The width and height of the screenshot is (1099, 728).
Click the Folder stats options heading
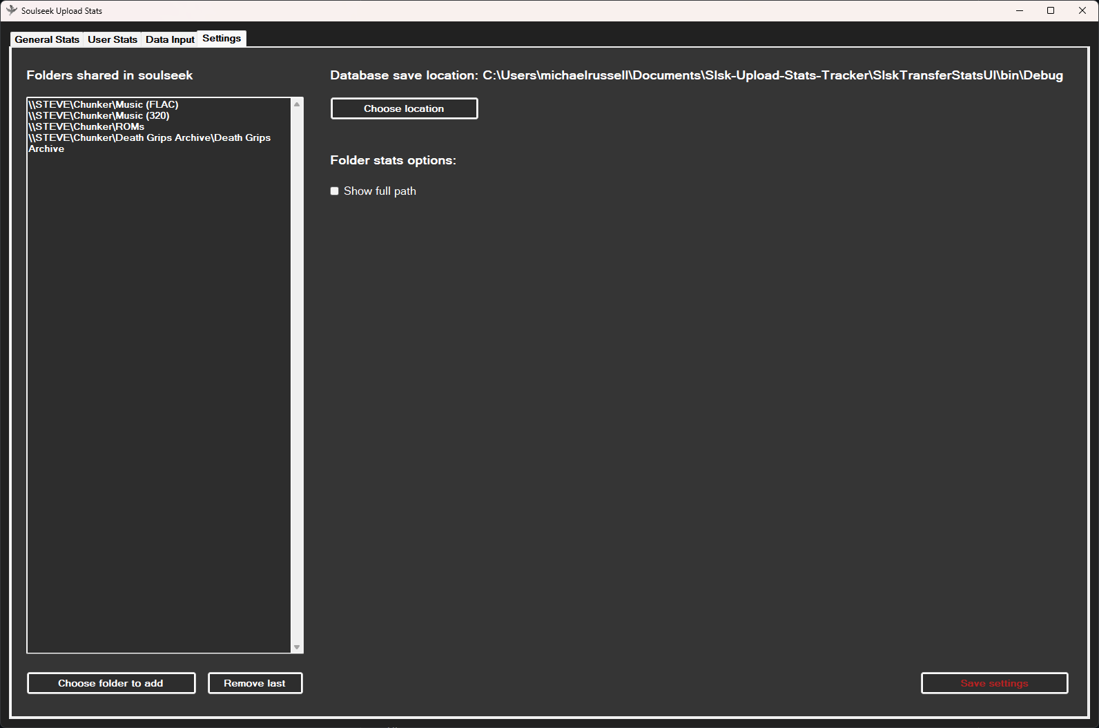click(393, 160)
